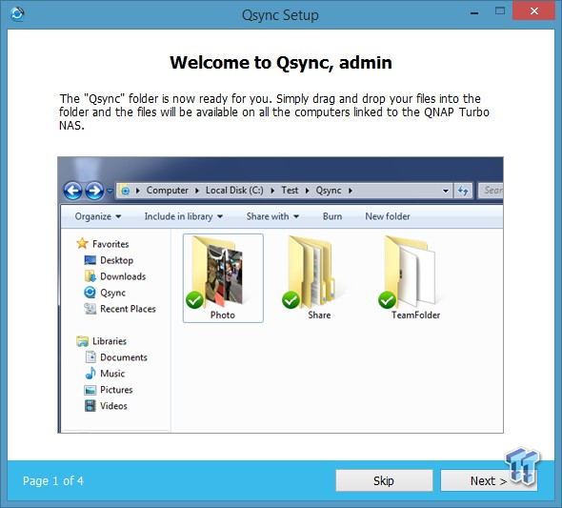562x508 pixels.
Task: Click the folder icon in address bar
Action: [x=125, y=191]
